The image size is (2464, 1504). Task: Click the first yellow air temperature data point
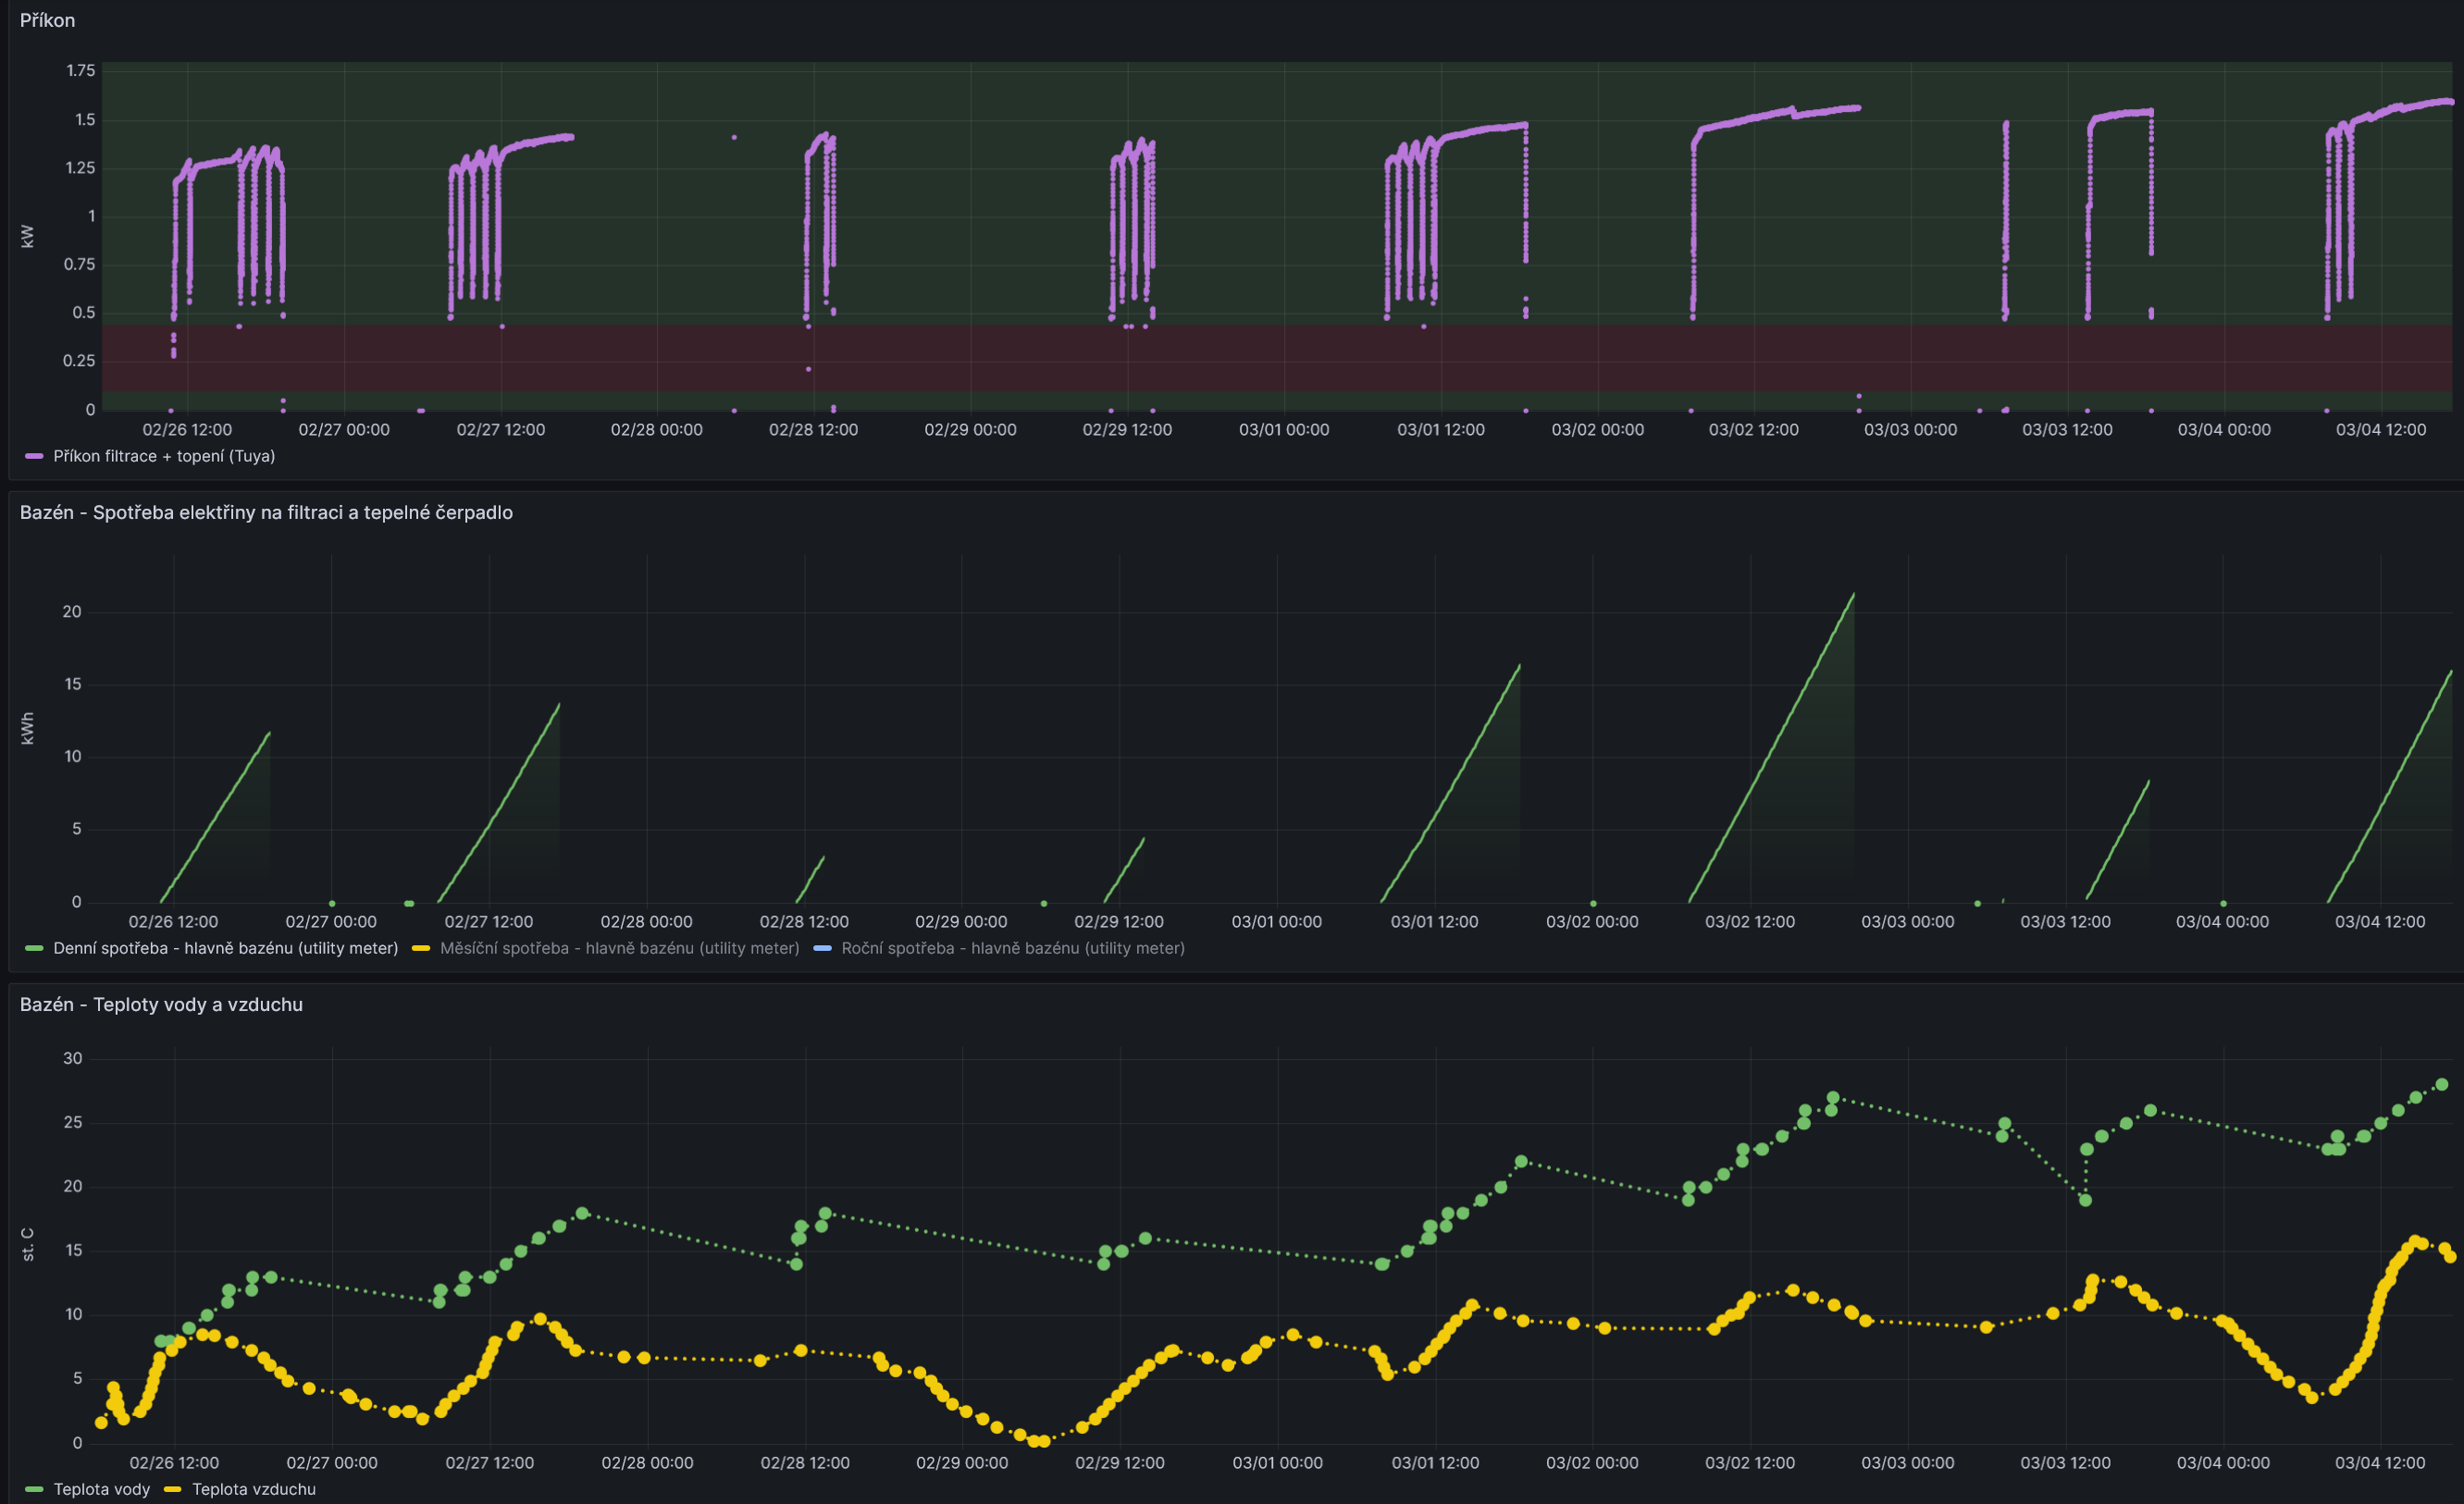[x=101, y=1422]
